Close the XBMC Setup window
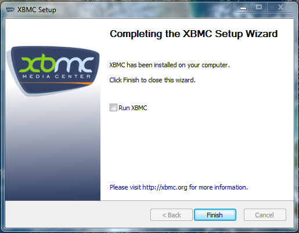 point(280,8)
